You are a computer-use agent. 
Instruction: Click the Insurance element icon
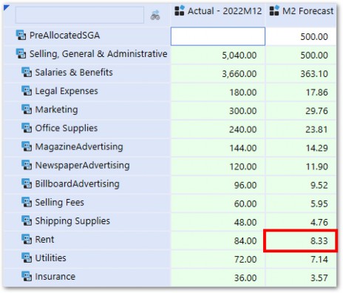click(x=27, y=277)
